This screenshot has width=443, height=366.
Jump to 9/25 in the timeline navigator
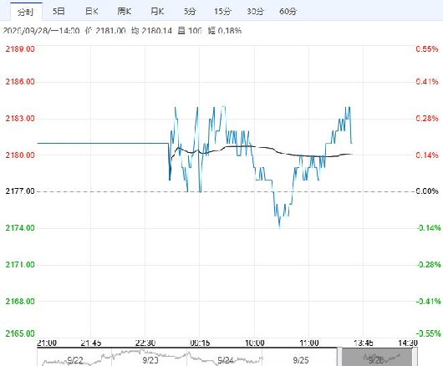pos(301,360)
